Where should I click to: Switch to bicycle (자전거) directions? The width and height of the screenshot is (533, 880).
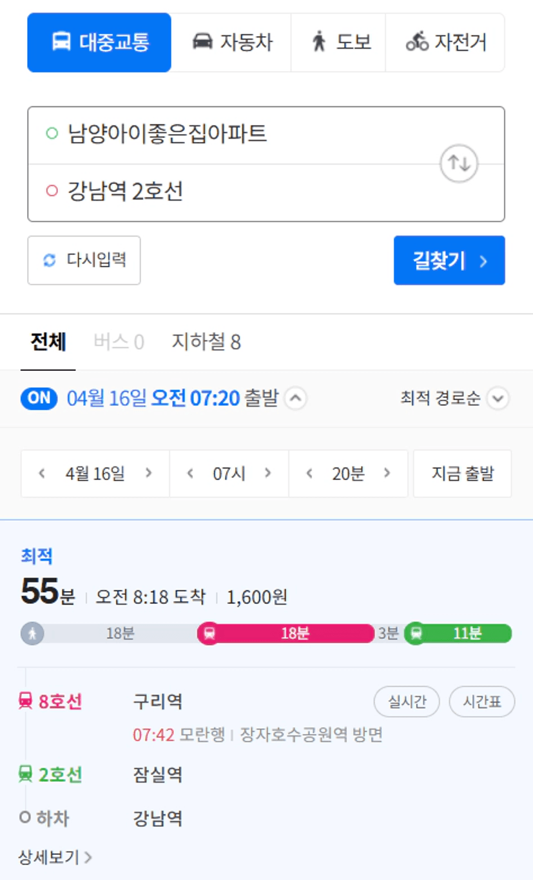click(x=445, y=43)
